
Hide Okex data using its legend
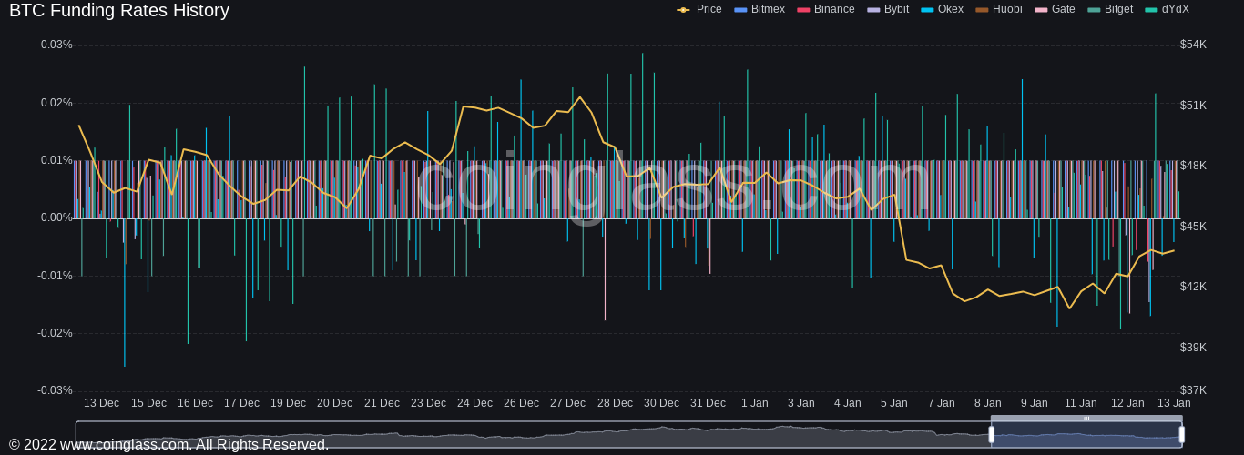coord(927,10)
